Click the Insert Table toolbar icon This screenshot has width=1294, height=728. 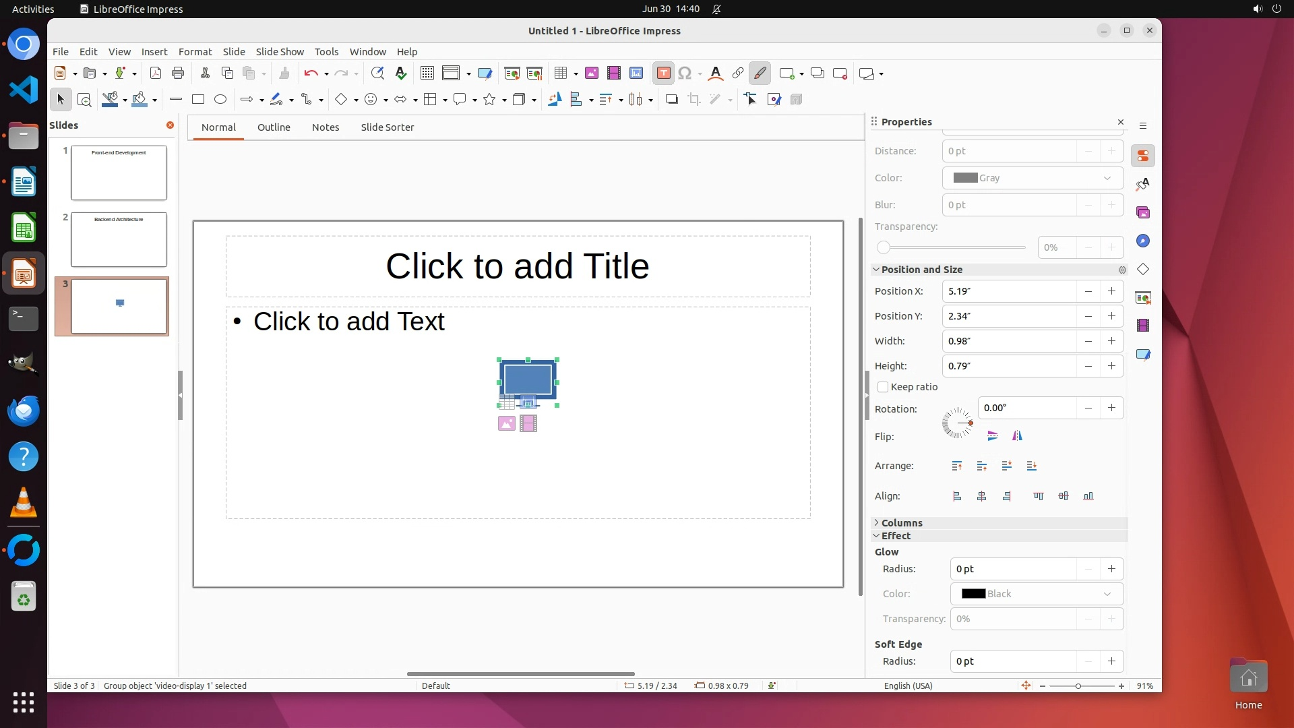pos(560,73)
